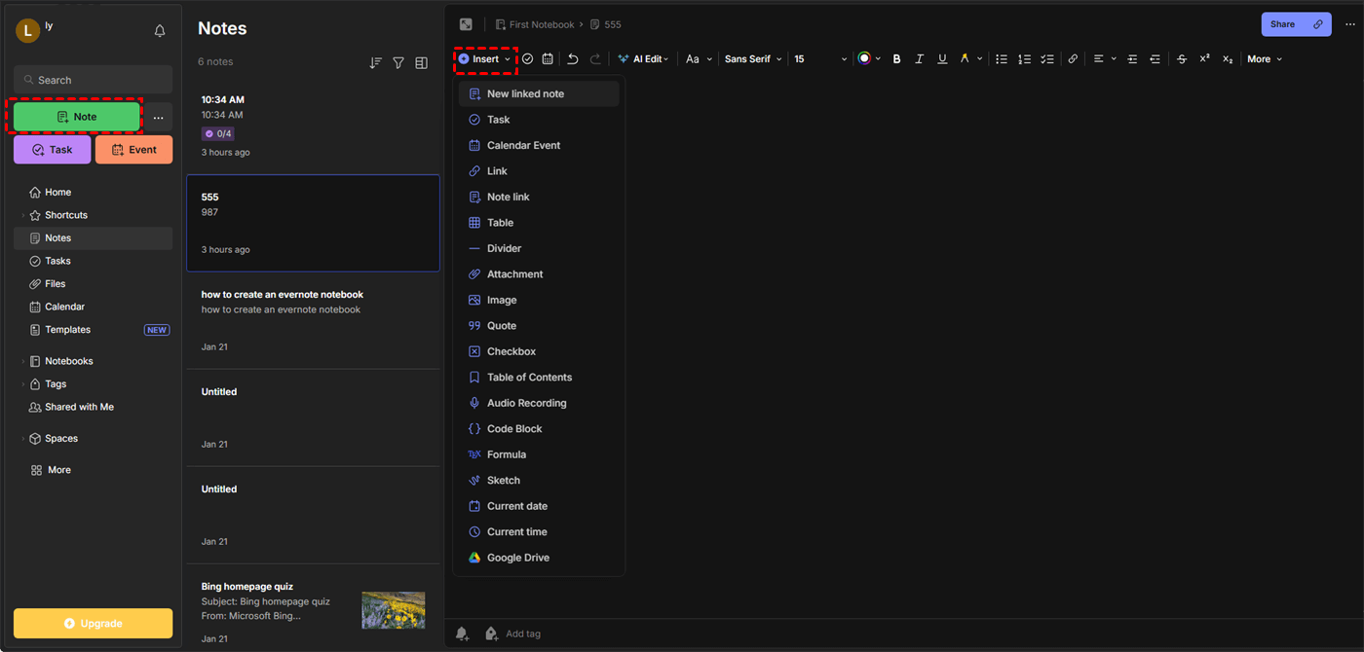This screenshot has width=1364, height=652.
Task: Toggle strikethrough formatting
Action: click(1182, 59)
